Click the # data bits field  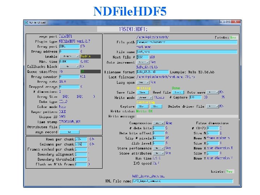click(159, 128)
